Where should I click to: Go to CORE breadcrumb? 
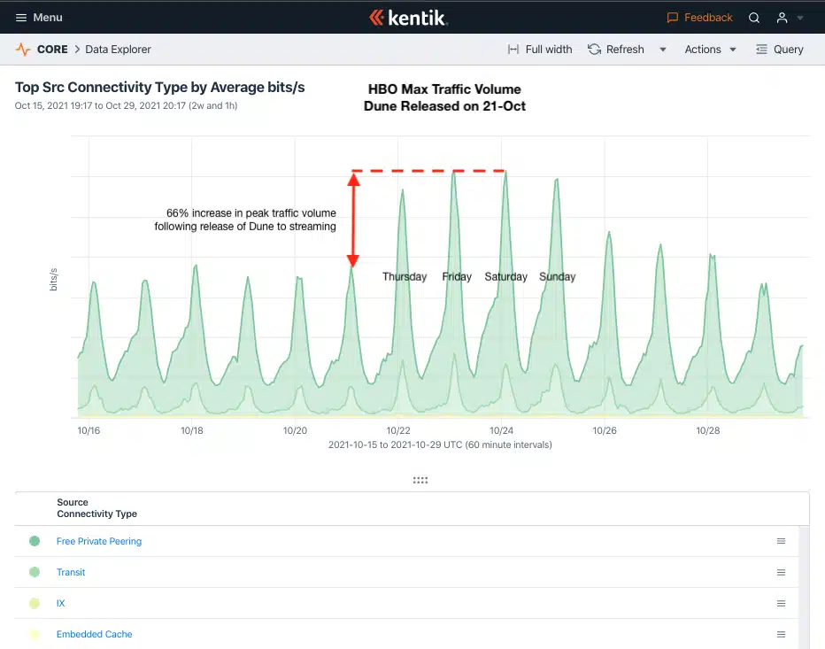(x=52, y=50)
